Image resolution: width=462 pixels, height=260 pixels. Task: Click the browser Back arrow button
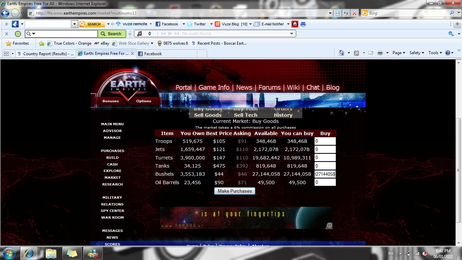[x=5, y=13]
